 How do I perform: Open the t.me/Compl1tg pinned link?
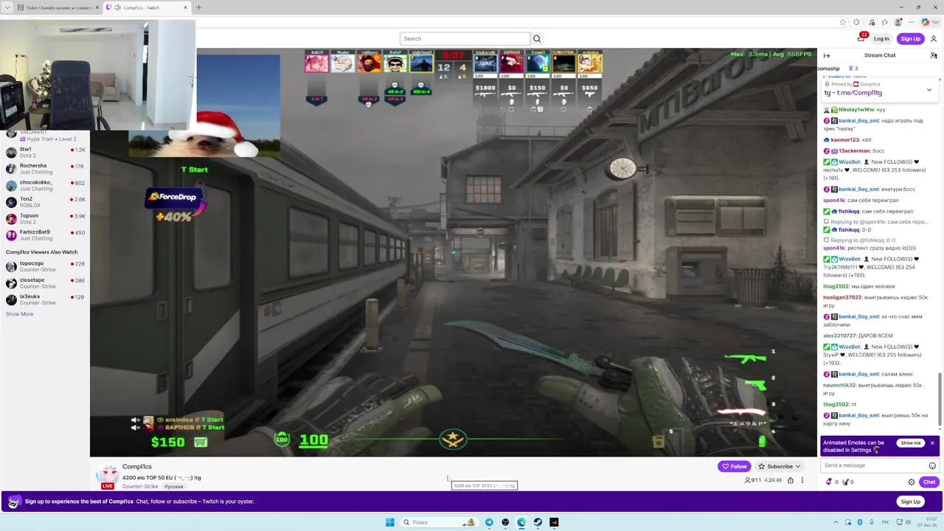[x=859, y=93]
